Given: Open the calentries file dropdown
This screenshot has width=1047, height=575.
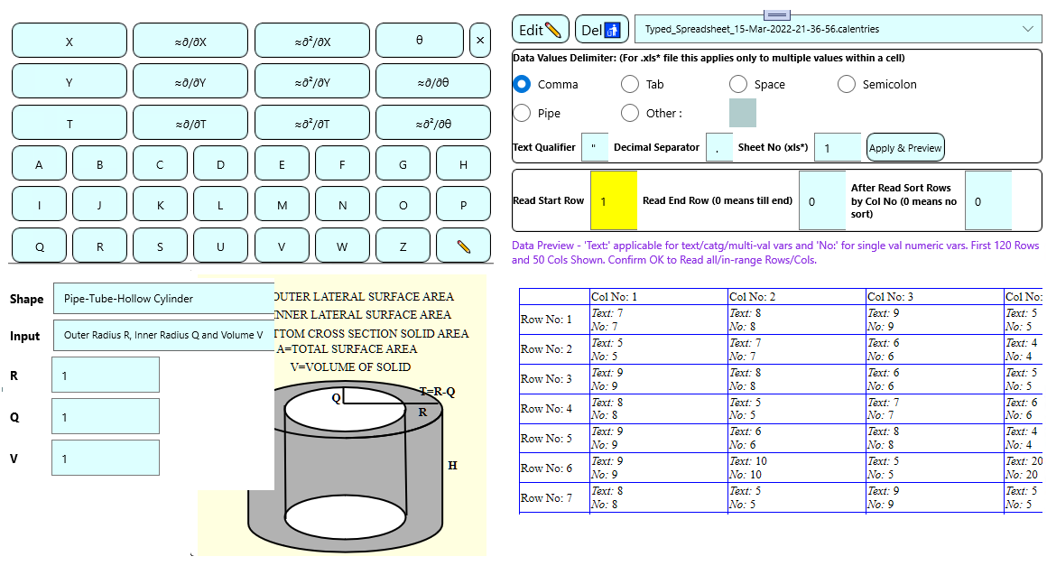Looking at the screenshot, I should click(x=838, y=30).
